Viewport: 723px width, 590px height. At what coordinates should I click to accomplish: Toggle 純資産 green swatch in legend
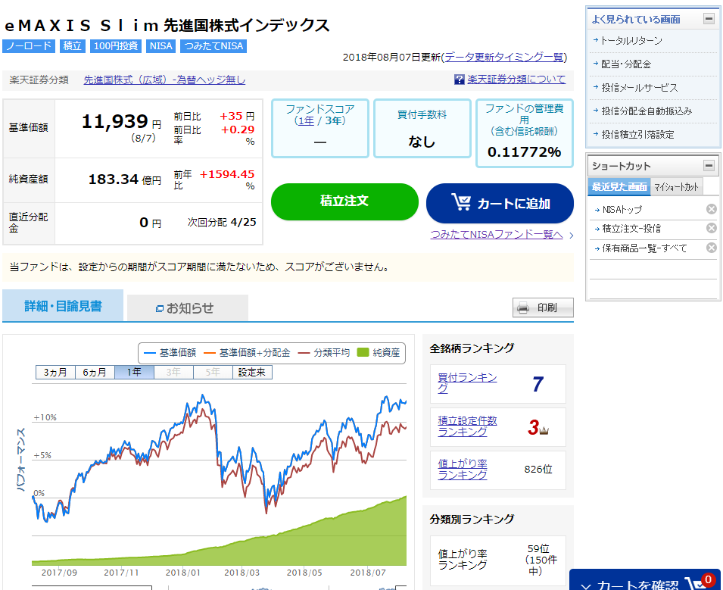[x=363, y=352]
